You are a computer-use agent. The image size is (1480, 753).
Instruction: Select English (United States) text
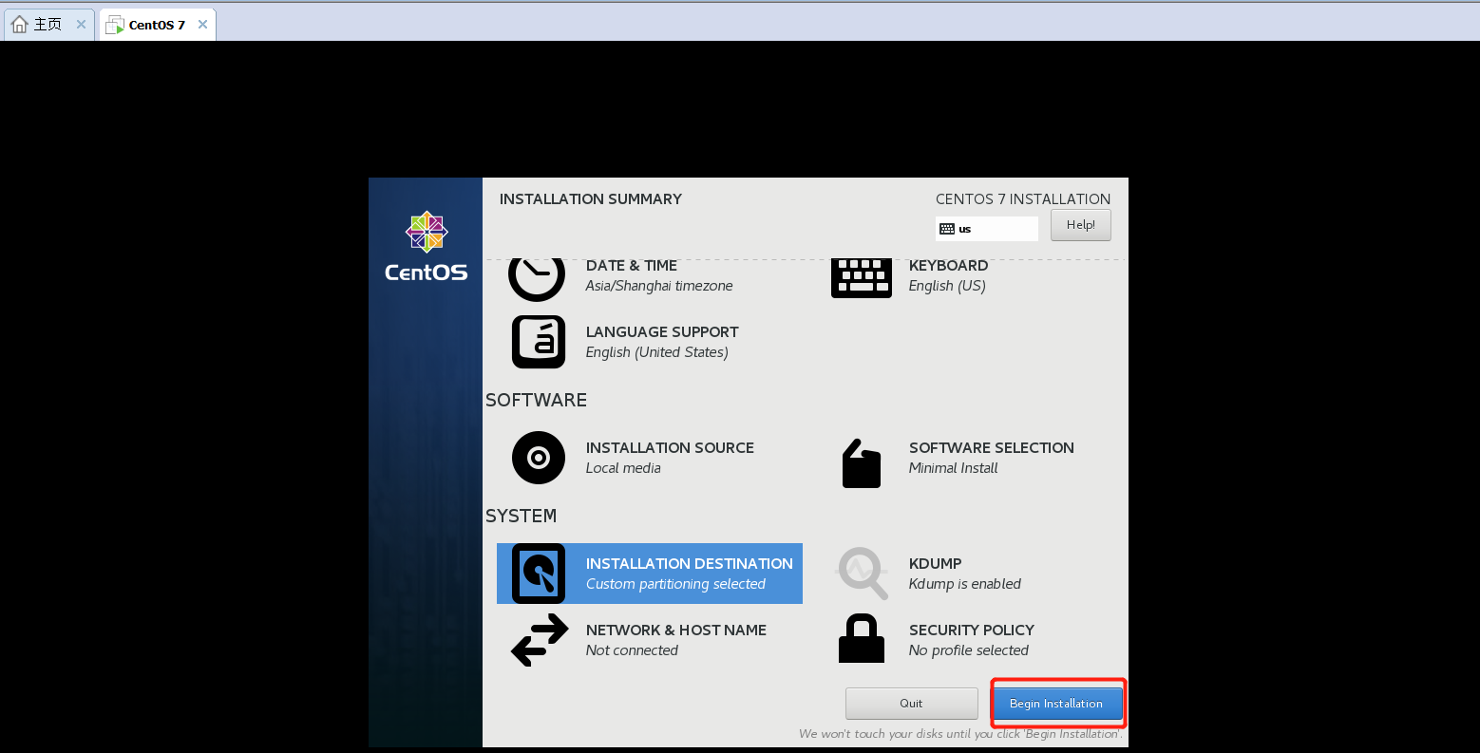[x=657, y=352]
